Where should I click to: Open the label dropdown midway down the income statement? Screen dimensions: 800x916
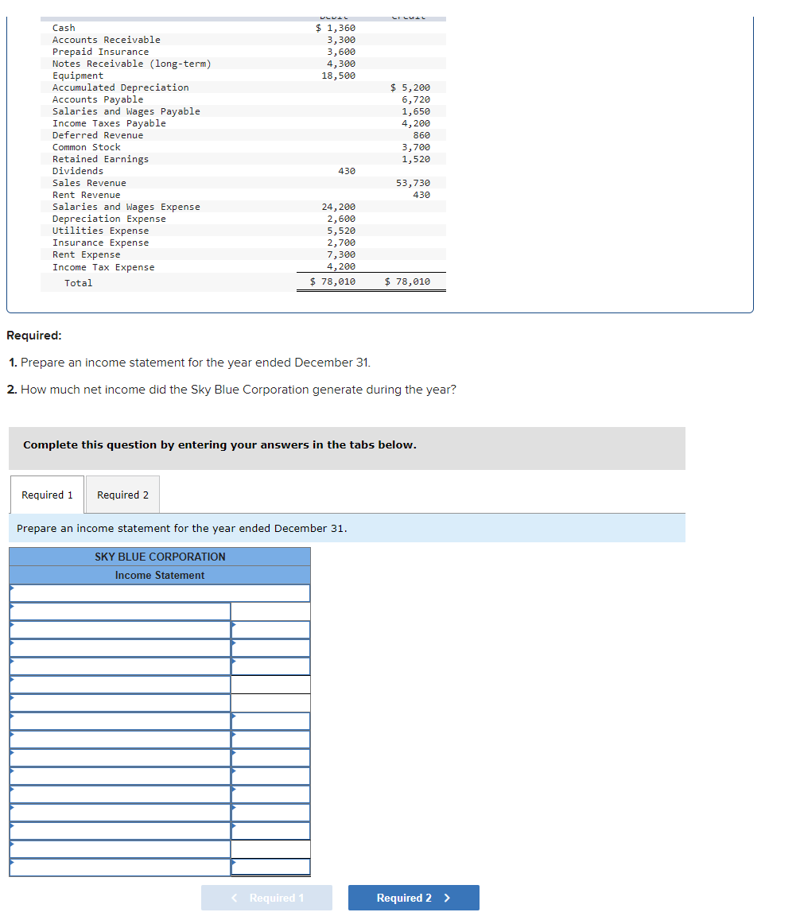[119, 739]
